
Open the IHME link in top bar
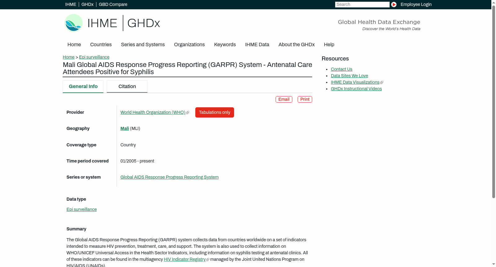pyautogui.click(x=71, y=4)
